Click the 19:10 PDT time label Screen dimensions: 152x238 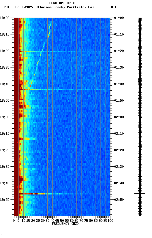tap(5, 134)
